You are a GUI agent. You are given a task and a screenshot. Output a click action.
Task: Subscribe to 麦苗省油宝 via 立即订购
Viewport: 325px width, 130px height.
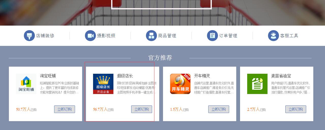pos(296,109)
